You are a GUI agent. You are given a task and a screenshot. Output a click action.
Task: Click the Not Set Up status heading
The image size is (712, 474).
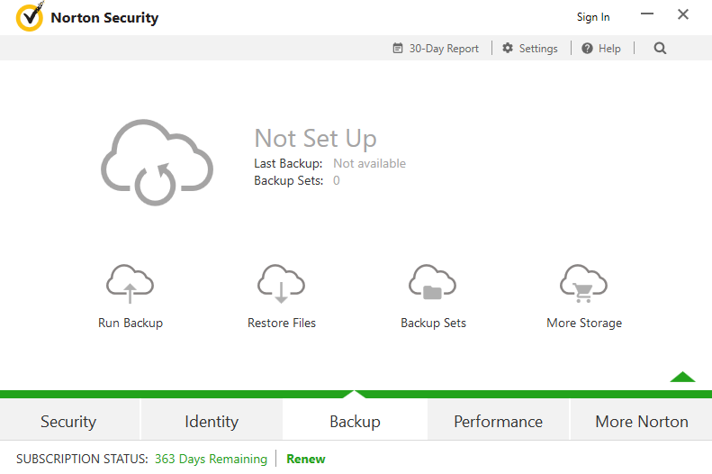pos(315,138)
